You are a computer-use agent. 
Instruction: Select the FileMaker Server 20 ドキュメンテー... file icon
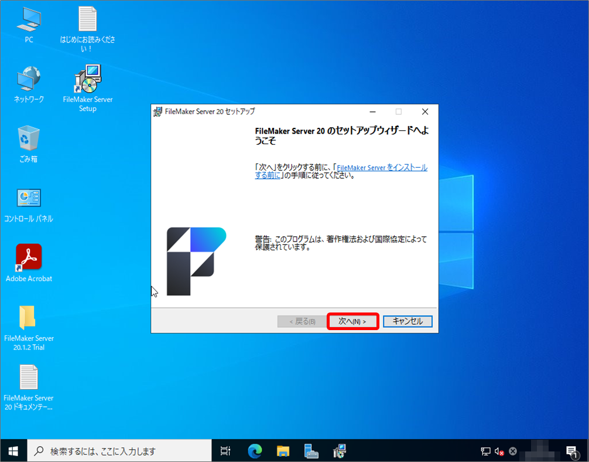click(x=29, y=388)
